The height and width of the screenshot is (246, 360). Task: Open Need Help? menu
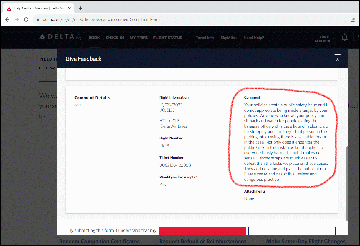[x=254, y=38]
